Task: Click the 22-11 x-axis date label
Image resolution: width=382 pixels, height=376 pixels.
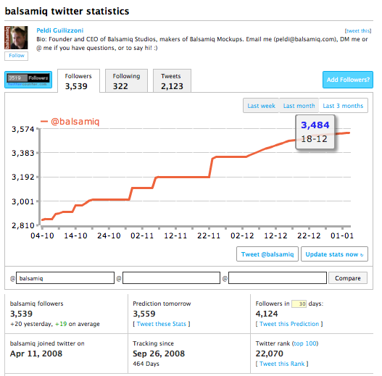Action: coord(209,235)
